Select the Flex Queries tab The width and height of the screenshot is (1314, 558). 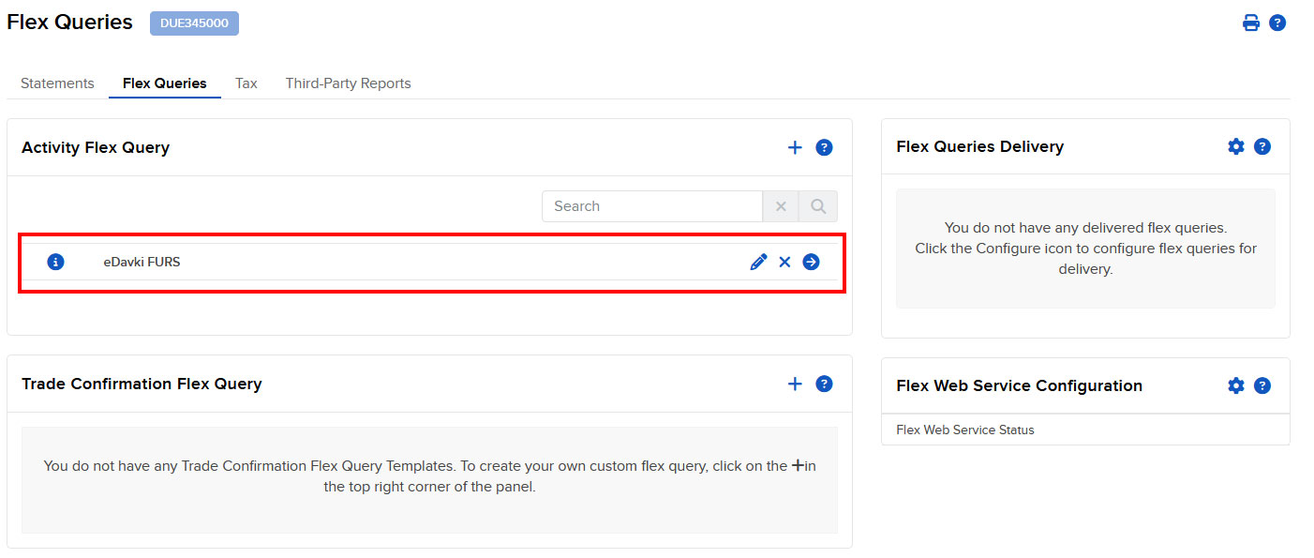point(165,83)
